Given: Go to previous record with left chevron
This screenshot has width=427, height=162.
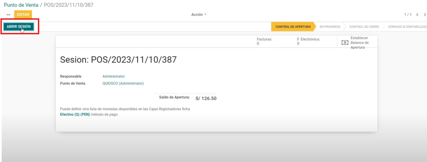Looking at the screenshot, I should (417, 15).
